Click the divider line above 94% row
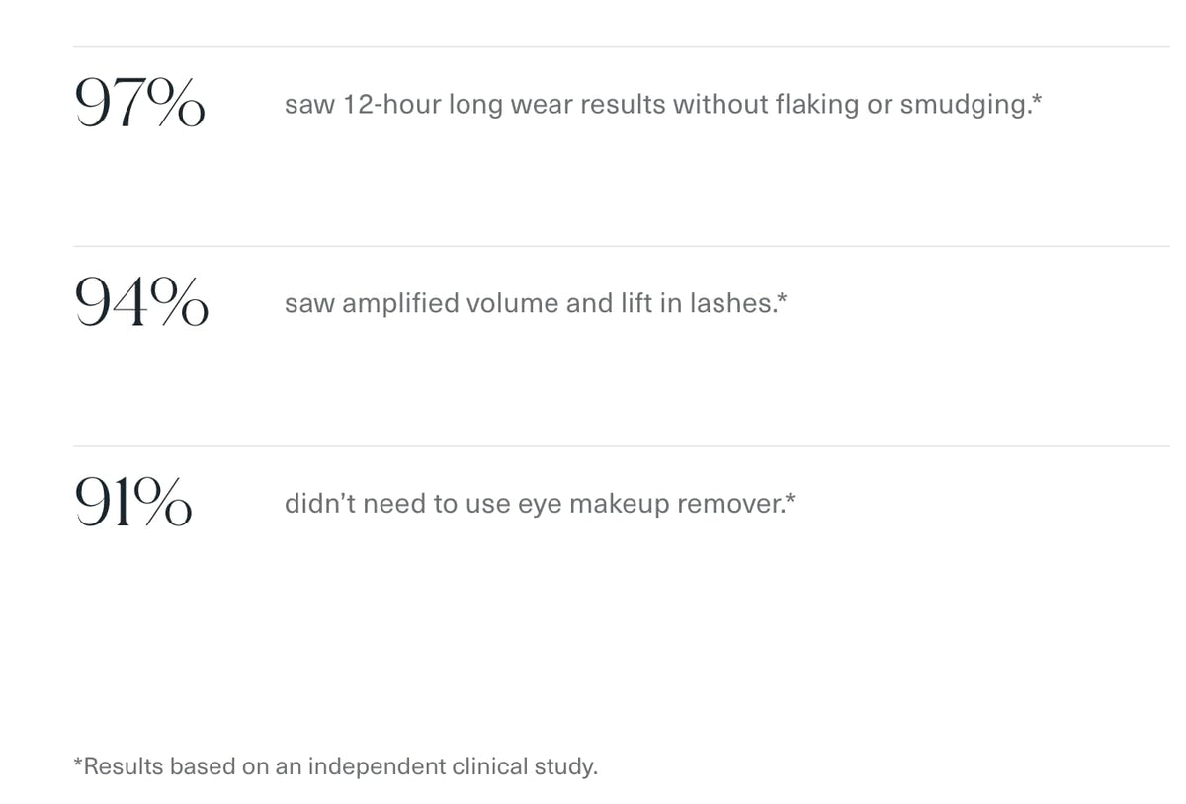 pyautogui.click(x=622, y=246)
